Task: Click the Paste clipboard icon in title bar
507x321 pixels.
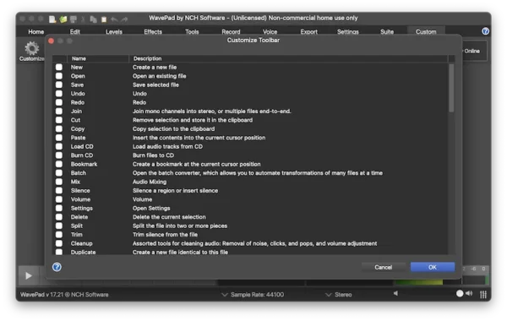Action: [104, 19]
